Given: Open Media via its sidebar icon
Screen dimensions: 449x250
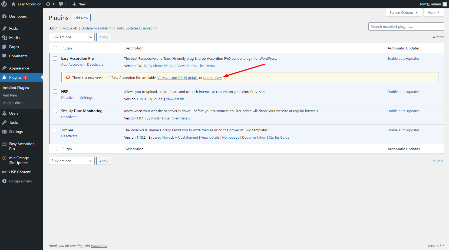Looking at the screenshot, I should pyautogui.click(x=4, y=38).
